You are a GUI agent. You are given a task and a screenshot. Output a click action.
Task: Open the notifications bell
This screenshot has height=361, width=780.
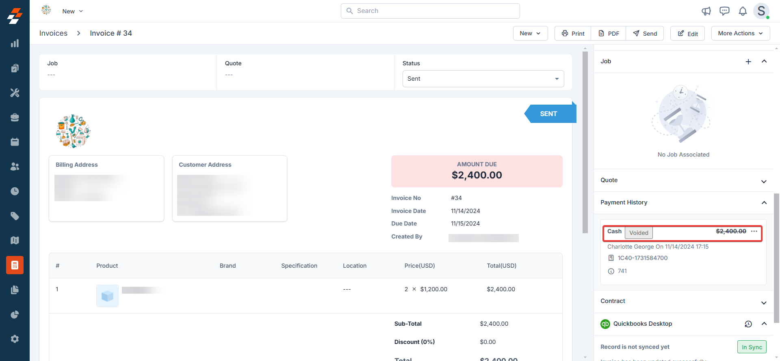[743, 11]
